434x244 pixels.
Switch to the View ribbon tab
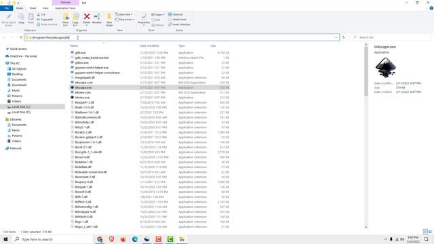45,8
